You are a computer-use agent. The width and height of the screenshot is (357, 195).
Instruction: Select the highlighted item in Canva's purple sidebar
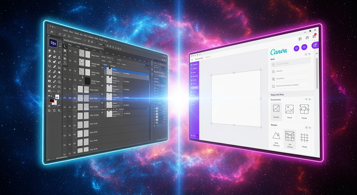194,88
